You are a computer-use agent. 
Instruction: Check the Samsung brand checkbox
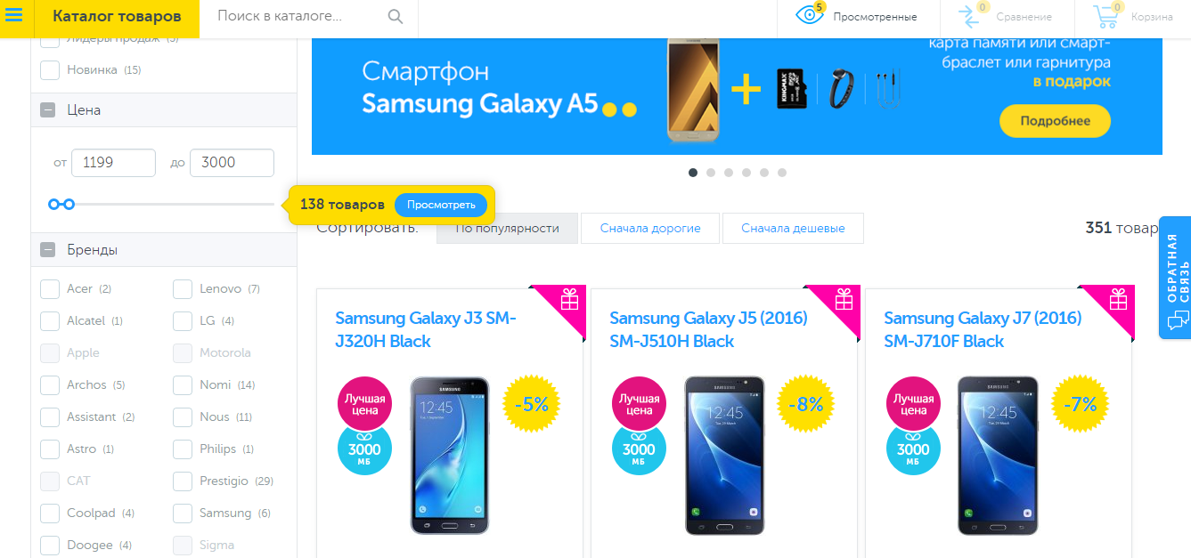183,514
